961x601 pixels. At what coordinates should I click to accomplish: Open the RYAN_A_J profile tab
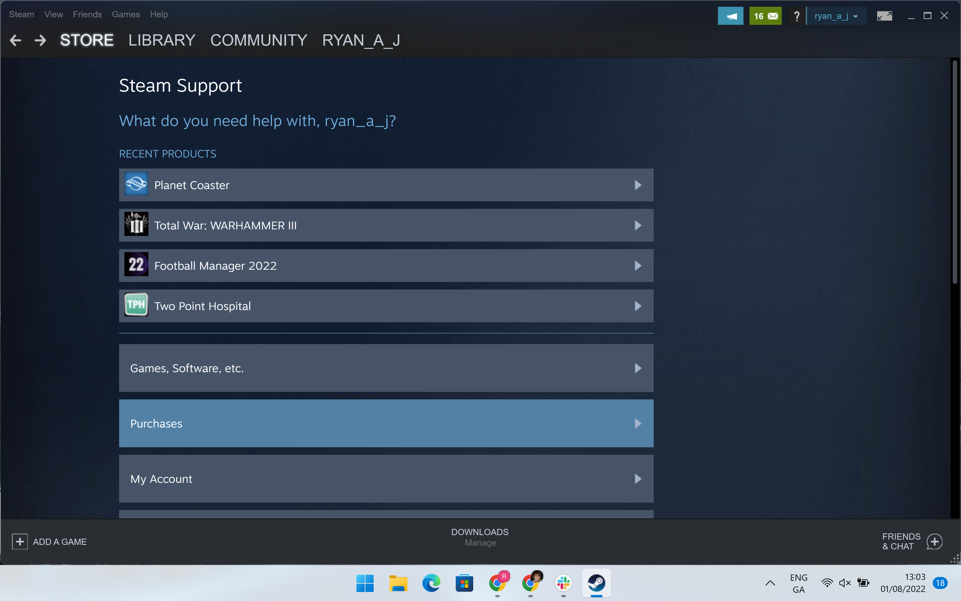point(361,40)
